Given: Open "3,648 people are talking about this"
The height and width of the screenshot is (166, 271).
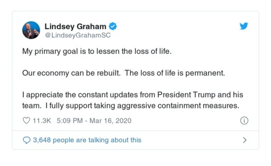Looking at the screenshot, I should (87, 140).
